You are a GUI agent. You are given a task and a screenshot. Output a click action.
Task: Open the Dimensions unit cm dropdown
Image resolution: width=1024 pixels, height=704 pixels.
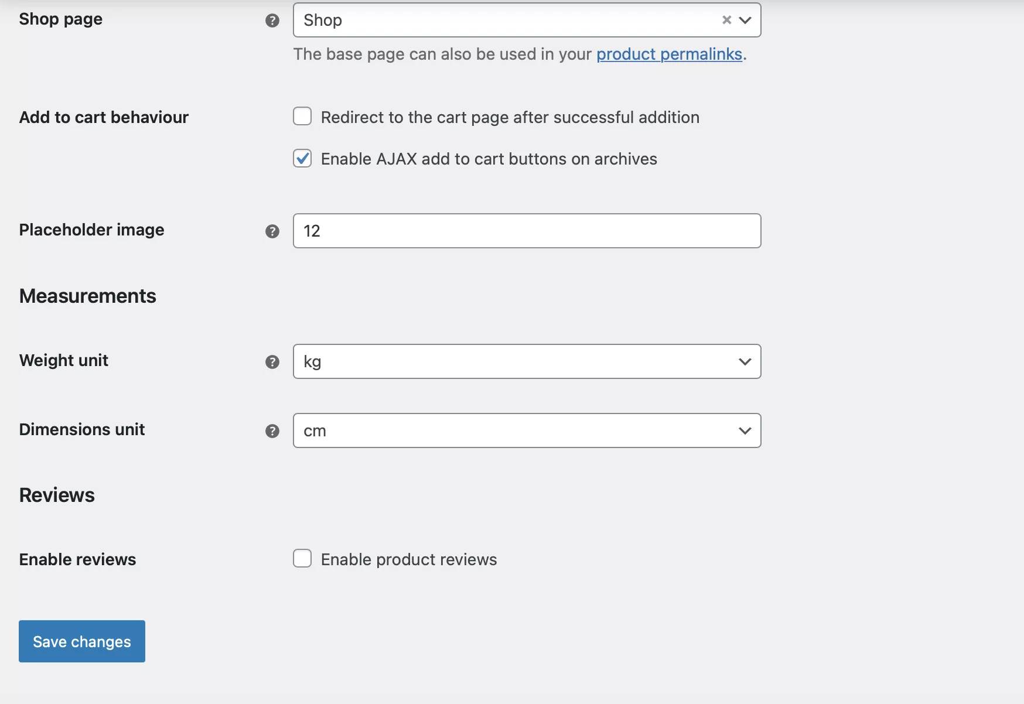pyautogui.click(x=527, y=430)
